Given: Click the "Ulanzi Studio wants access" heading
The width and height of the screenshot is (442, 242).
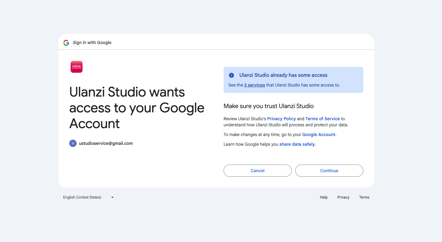Looking at the screenshot, I should point(137,108).
